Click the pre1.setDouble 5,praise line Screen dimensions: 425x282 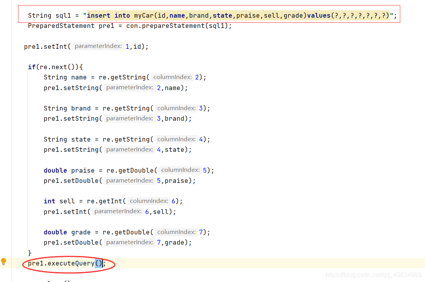coord(120,180)
